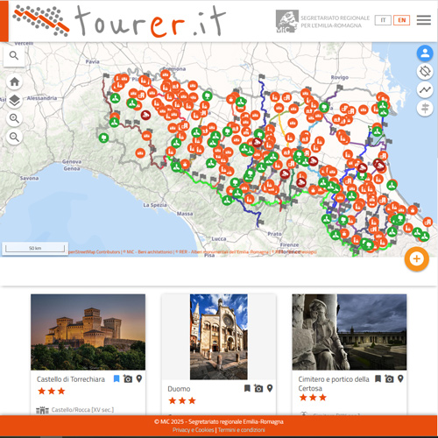Zoom out on the map

click(14, 137)
